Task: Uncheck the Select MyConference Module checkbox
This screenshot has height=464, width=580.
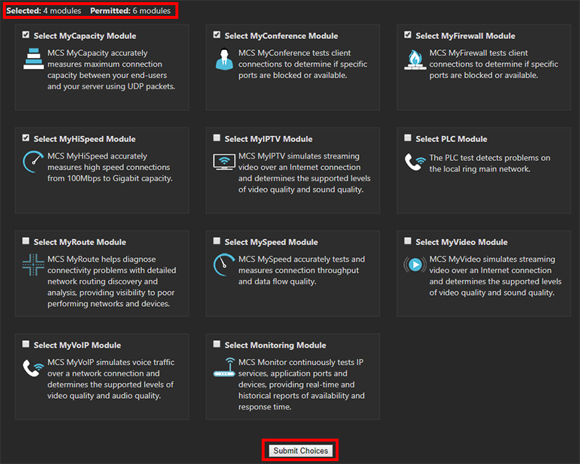Action: (217, 33)
